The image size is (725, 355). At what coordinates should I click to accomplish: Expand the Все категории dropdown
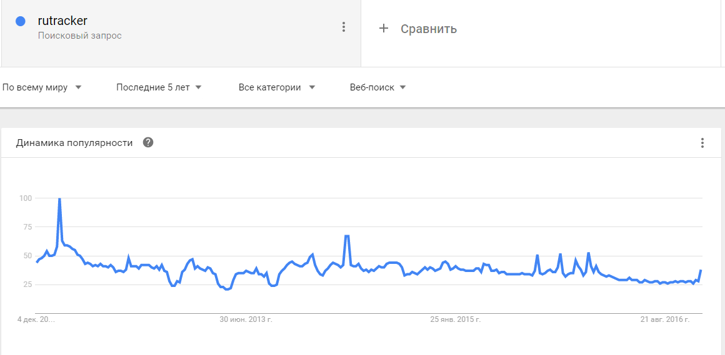click(277, 87)
